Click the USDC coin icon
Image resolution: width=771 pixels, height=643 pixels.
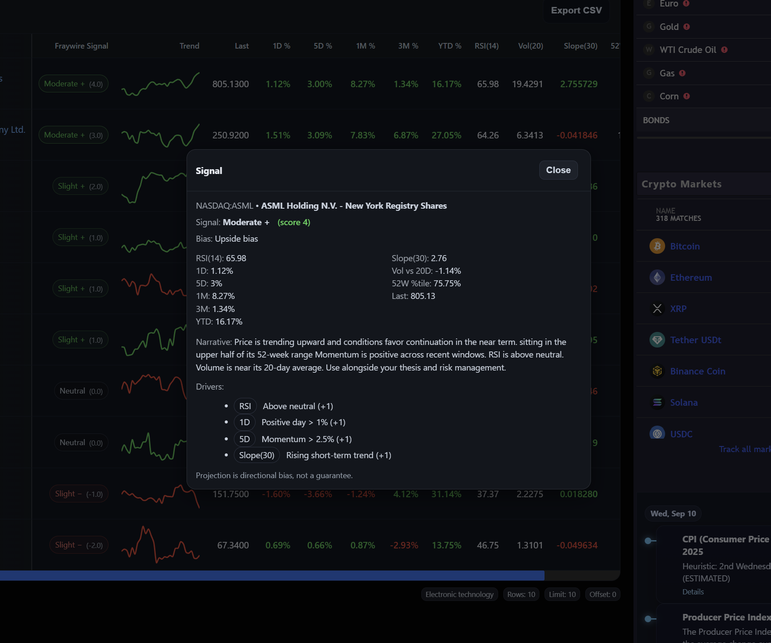coord(657,433)
